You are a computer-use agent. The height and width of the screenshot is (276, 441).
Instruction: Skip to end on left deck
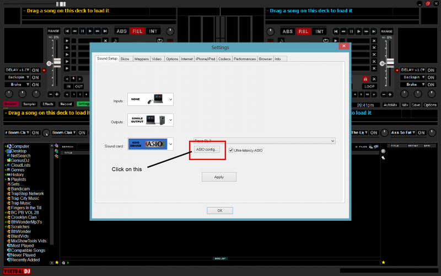(105, 31)
